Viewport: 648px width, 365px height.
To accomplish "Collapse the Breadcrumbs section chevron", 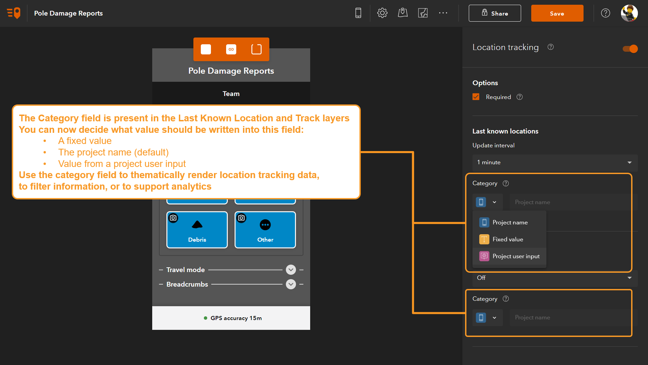I will [291, 284].
